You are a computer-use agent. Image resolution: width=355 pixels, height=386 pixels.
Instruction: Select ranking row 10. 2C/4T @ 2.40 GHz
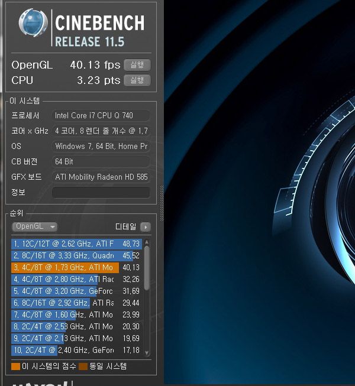(76, 350)
